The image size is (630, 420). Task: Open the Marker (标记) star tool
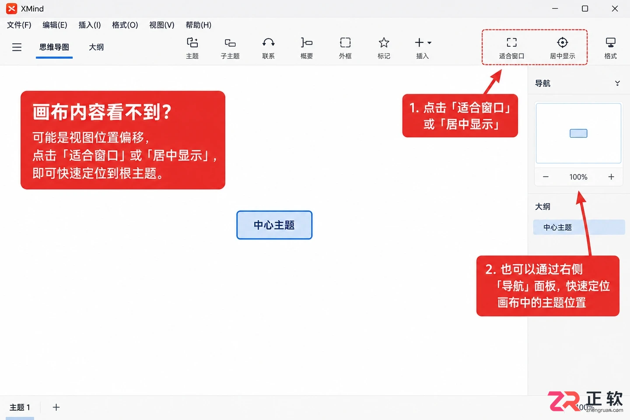pyautogui.click(x=384, y=48)
